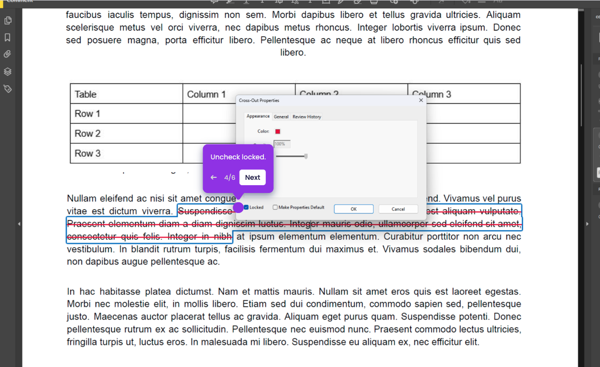The height and width of the screenshot is (367, 600).
Task: Click the crossed-out word "Suspendisse"
Action: (x=205, y=211)
